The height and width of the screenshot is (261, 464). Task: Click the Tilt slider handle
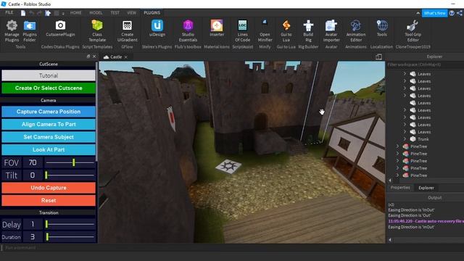46,175
